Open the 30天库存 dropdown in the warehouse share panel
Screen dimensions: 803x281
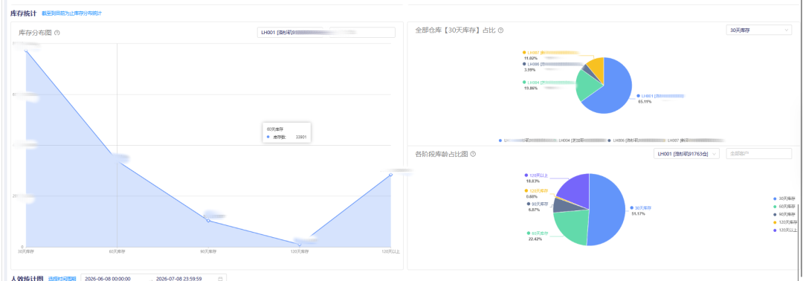click(759, 30)
